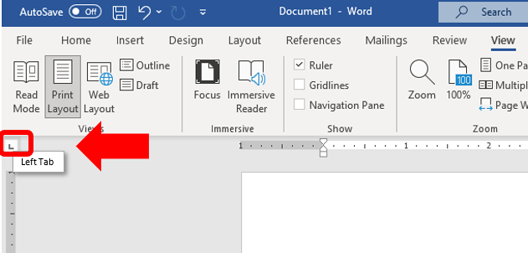Select Print Layout view
This screenshot has width=528, height=253.
(x=63, y=86)
